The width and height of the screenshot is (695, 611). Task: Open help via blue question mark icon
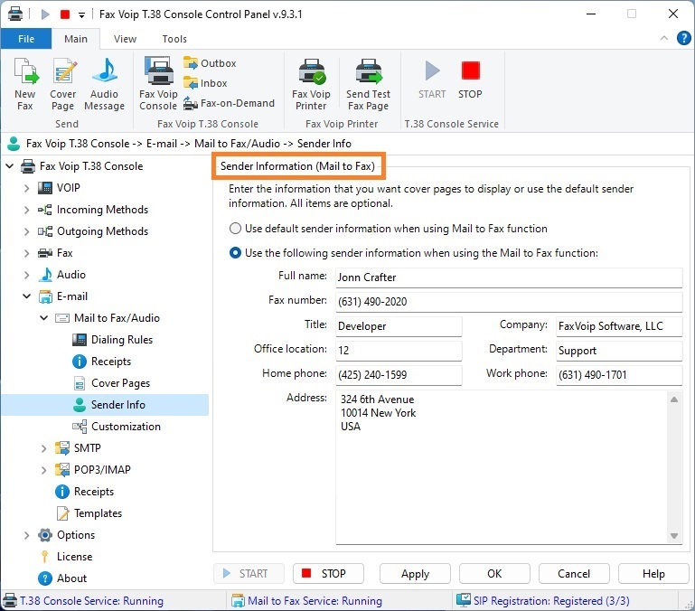684,38
